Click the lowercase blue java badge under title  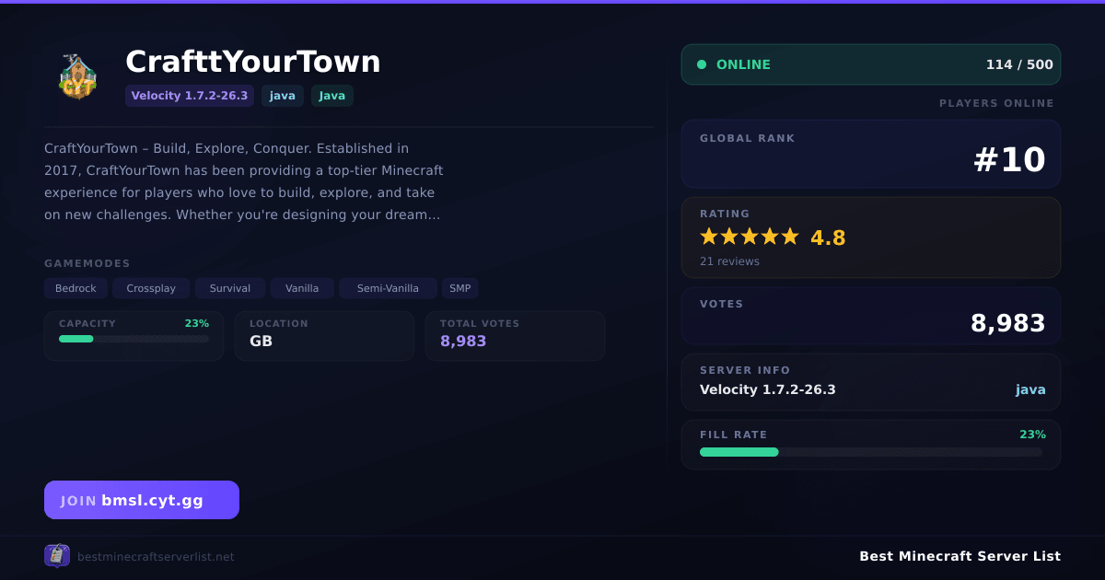click(x=283, y=96)
